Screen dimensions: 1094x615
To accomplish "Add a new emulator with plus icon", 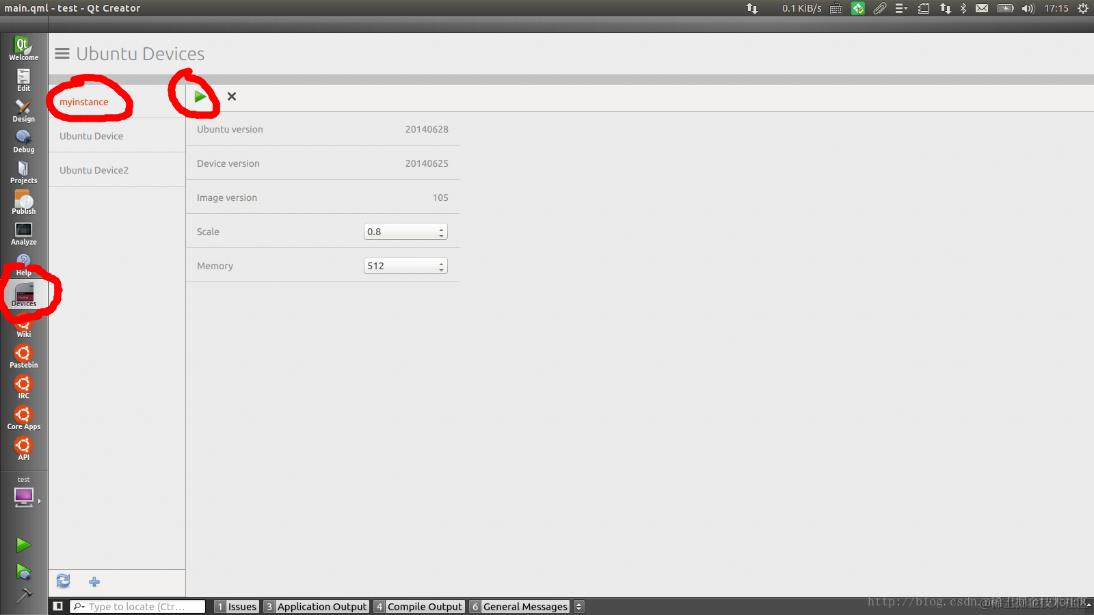I will click(94, 582).
